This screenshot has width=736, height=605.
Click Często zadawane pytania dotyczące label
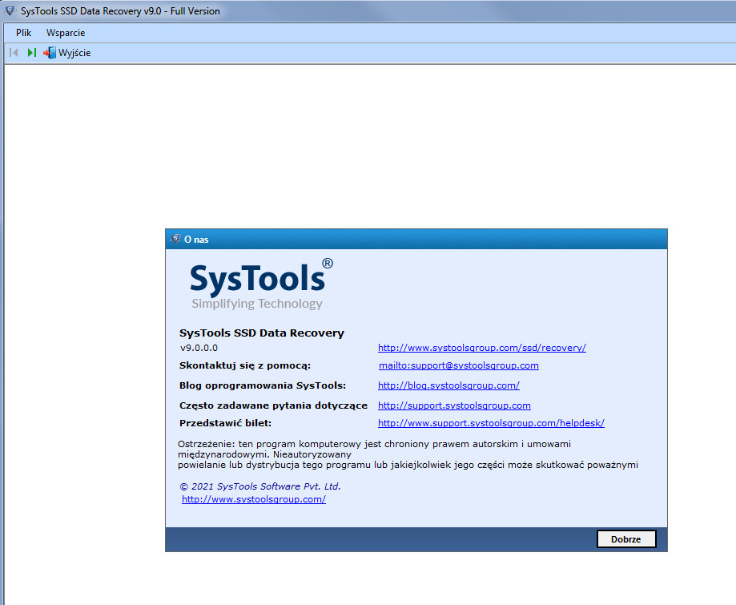(273, 405)
